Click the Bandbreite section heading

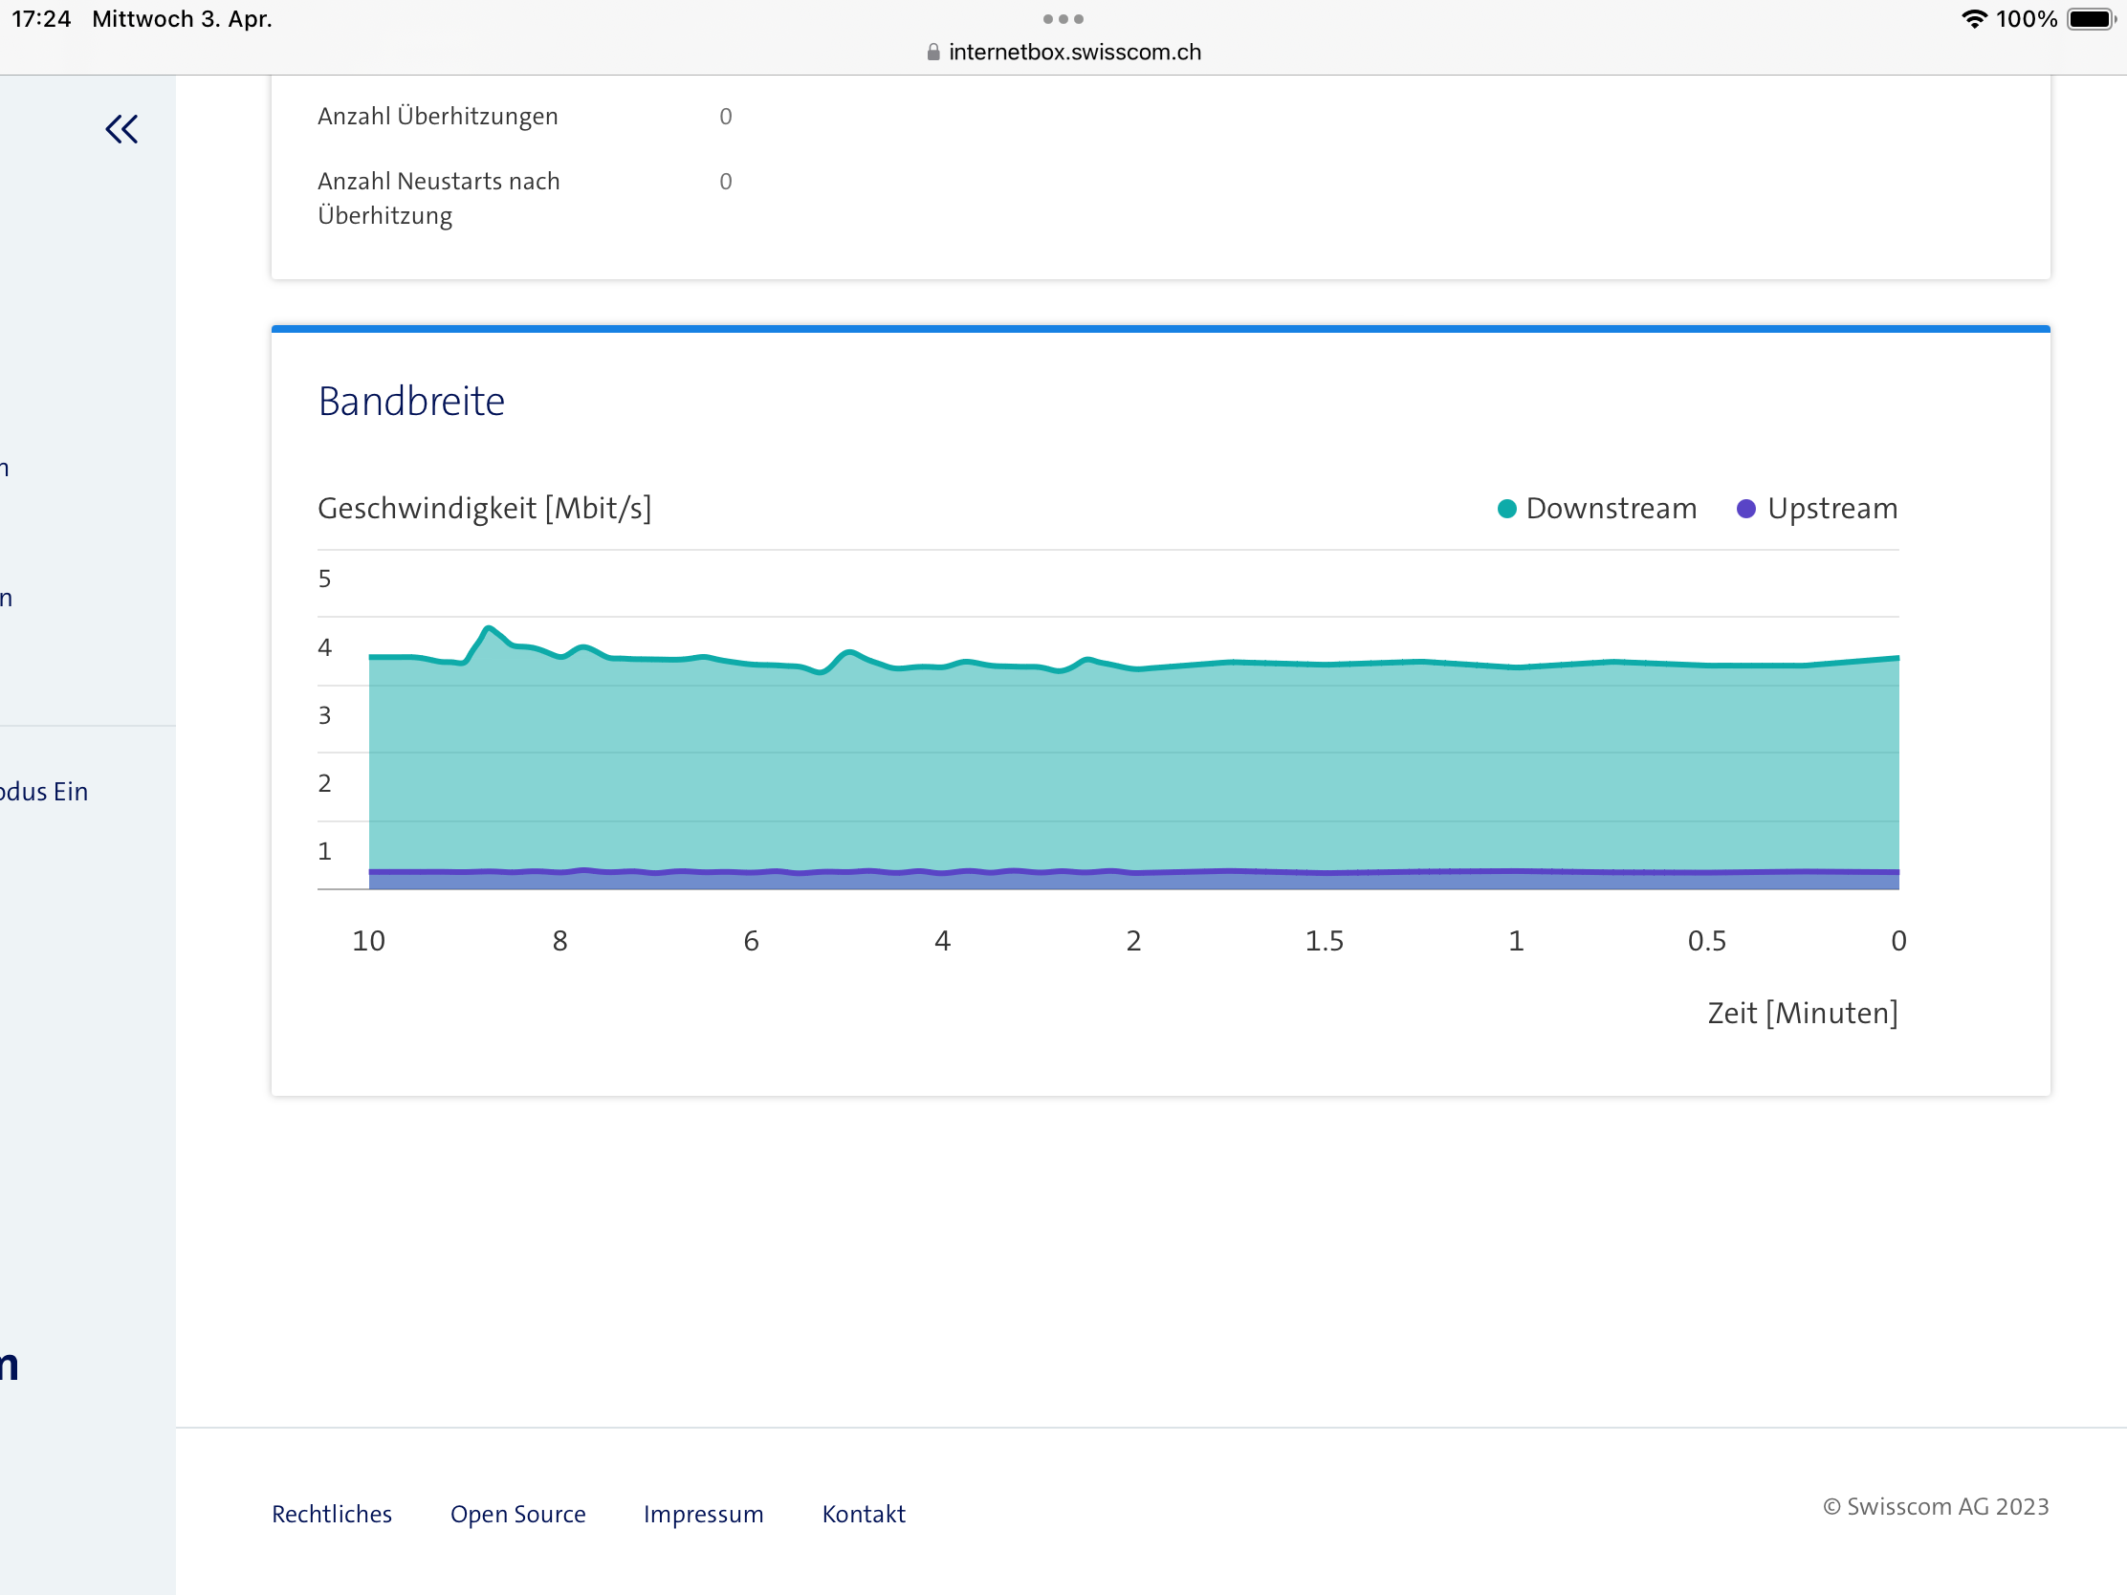(x=410, y=401)
